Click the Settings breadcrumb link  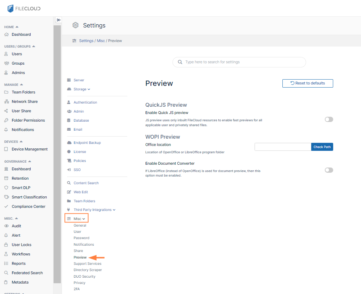pos(86,41)
